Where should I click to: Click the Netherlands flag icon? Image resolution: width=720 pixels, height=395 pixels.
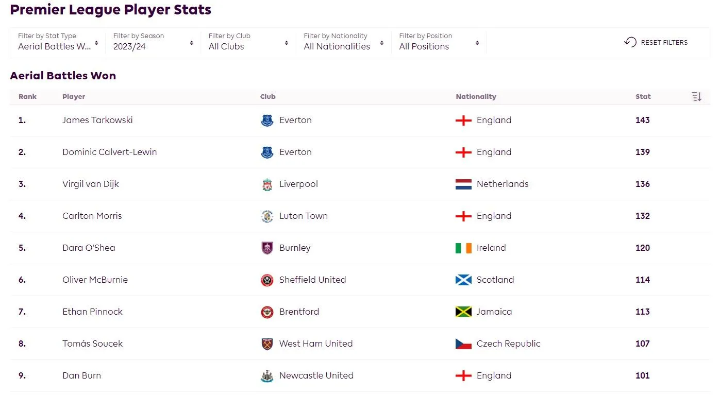click(463, 184)
